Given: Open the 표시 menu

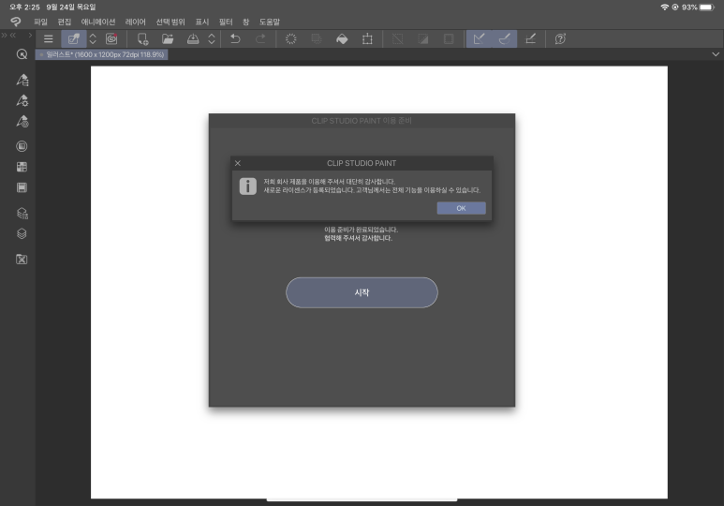Looking at the screenshot, I should [x=202, y=22].
